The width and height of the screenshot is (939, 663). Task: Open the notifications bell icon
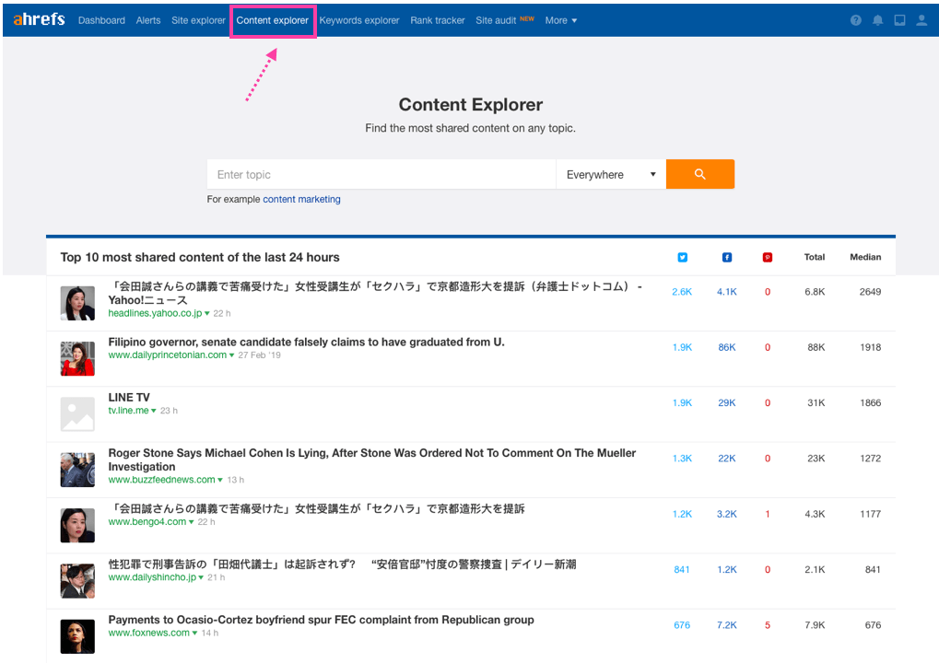point(877,20)
